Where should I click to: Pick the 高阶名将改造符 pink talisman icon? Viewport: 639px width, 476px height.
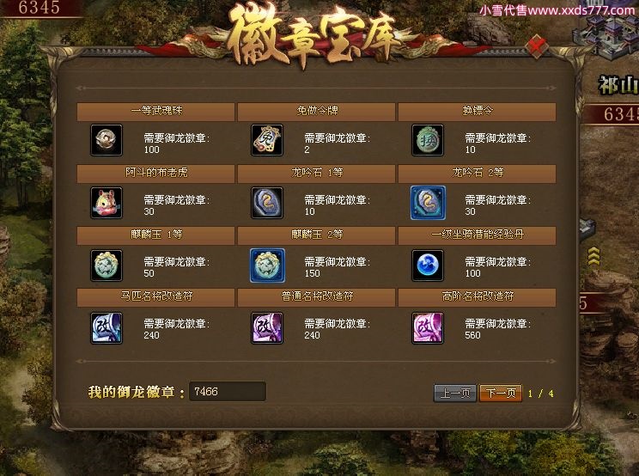[428, 328]
